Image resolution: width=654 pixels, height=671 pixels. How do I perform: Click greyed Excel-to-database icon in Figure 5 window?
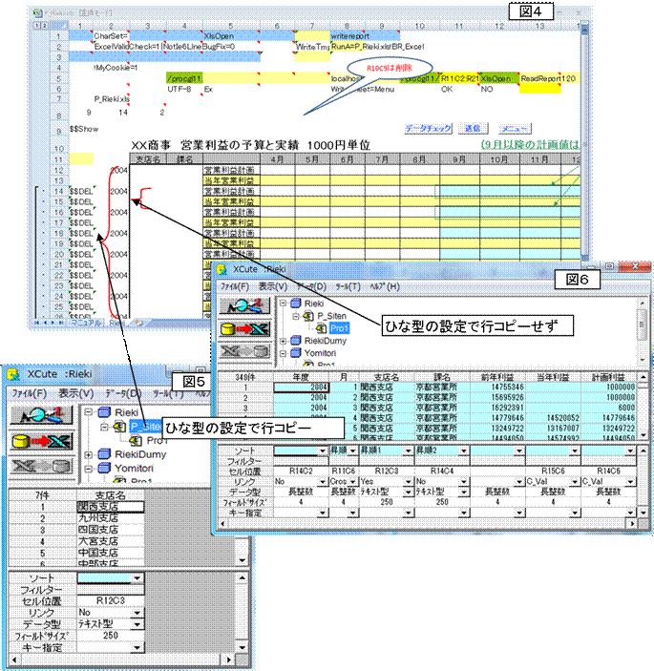41,466
